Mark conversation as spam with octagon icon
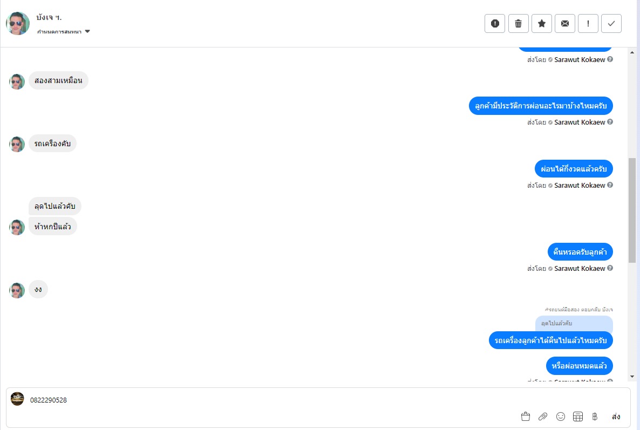 (495, 24)
